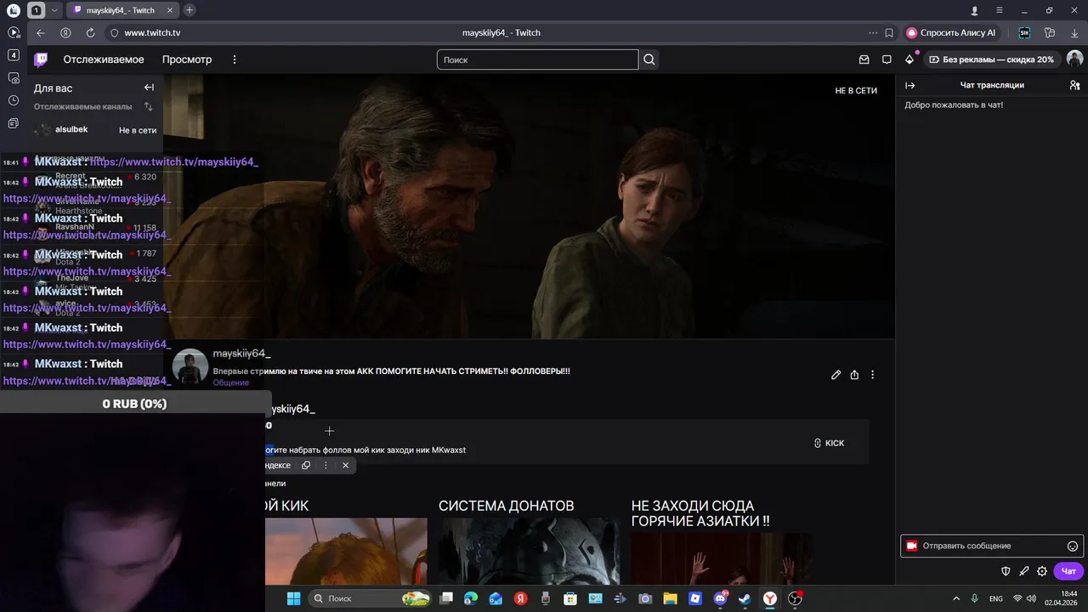
Task: Open the emote picker in chat
Action: 1073,546
